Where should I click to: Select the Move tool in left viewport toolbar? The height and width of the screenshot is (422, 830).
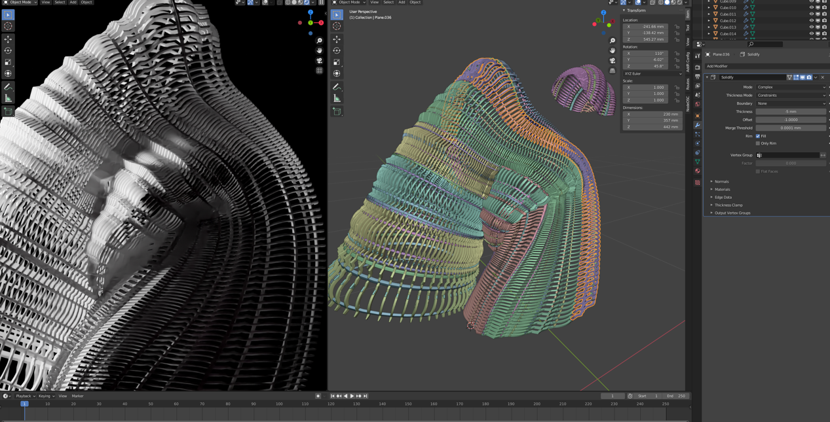pyautogui.click(x=8, y=39)
